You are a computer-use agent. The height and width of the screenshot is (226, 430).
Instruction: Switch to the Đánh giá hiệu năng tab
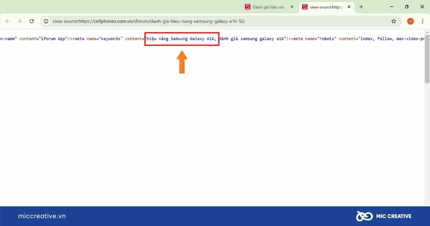[269, 7]
